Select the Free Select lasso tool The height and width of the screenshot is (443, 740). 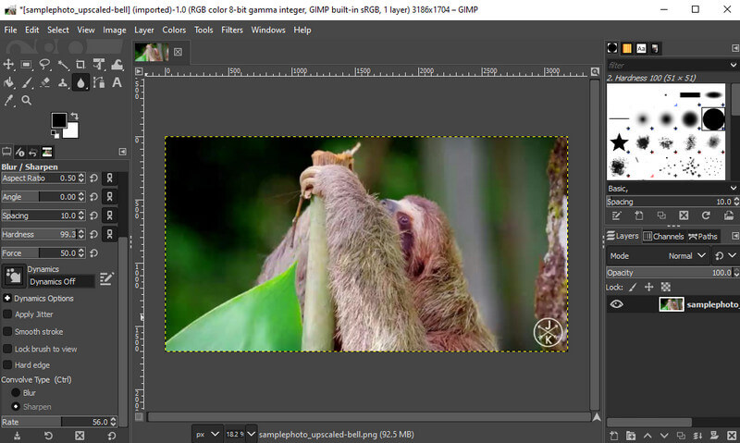click(x=44, y=64)
